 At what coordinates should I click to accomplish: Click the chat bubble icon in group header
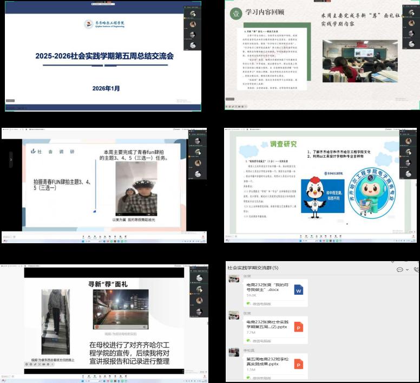point(399,269)
